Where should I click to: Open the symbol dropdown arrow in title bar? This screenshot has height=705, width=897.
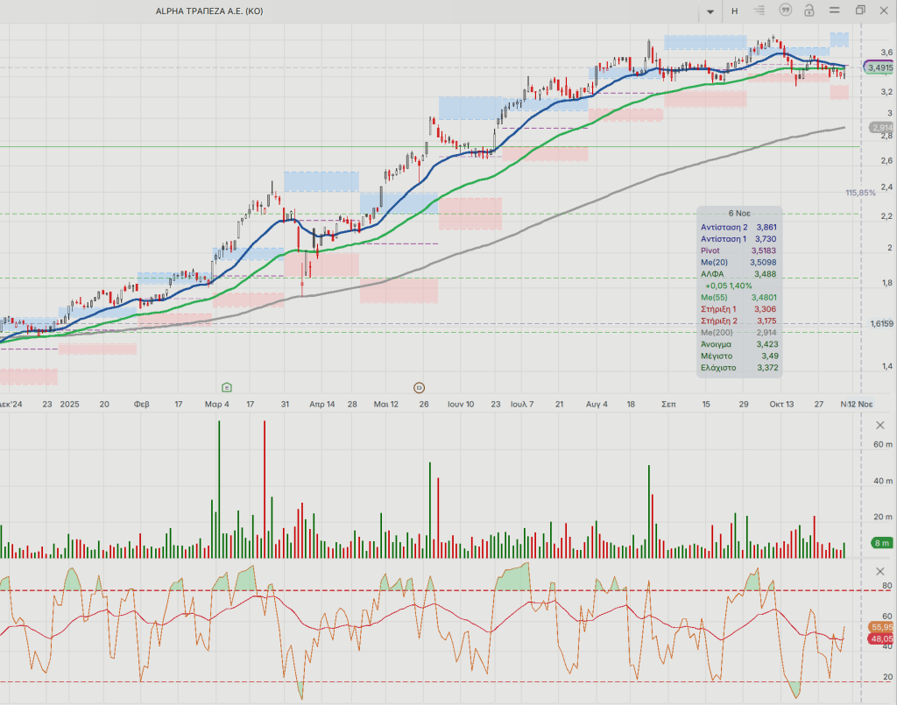[710, 11]
